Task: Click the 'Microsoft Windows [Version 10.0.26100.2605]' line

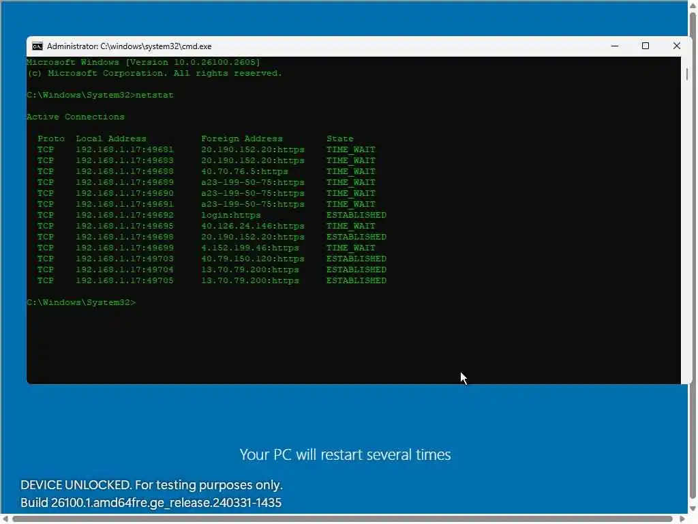Action: coord(143,62)
